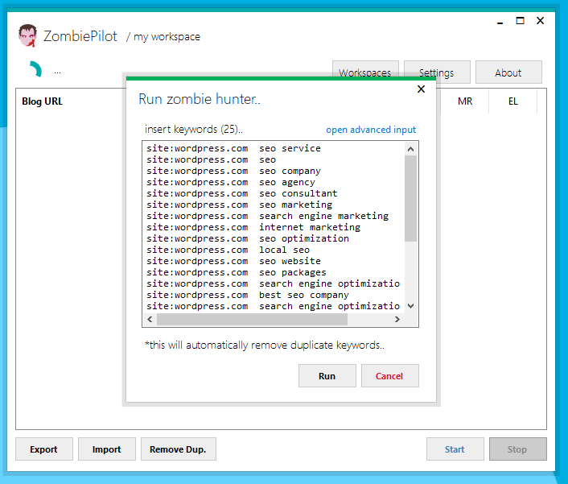Close the ZombiePilot window
This screenshot has height=484, width=568.
click(x=540, y=21)
